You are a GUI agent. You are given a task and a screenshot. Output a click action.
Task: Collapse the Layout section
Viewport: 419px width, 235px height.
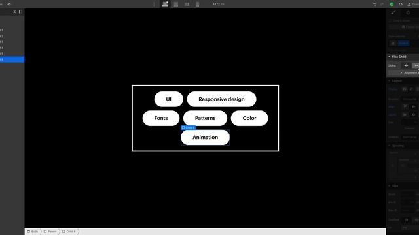[390, 80]
